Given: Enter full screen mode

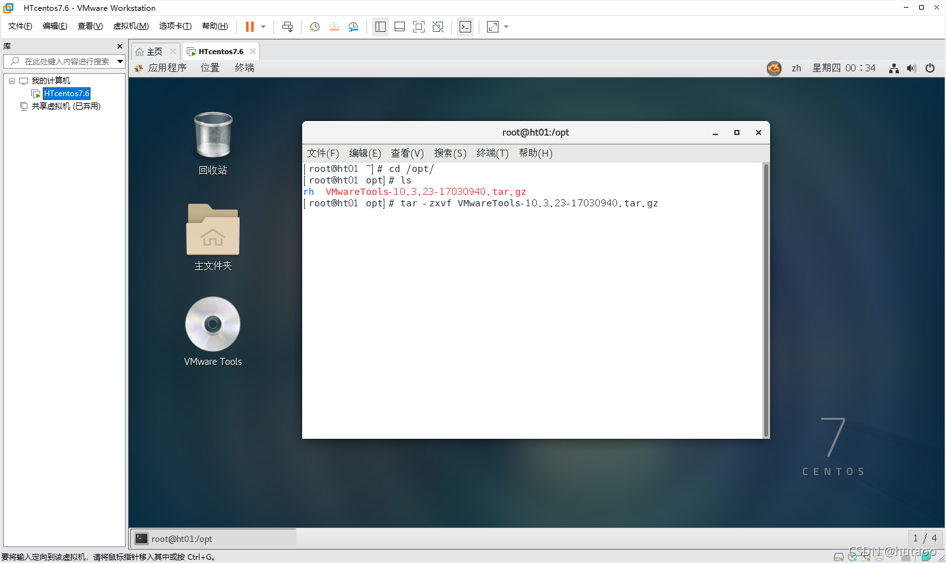Looking at the screenshot, I should pyautogui.click(x=419, y=27).
